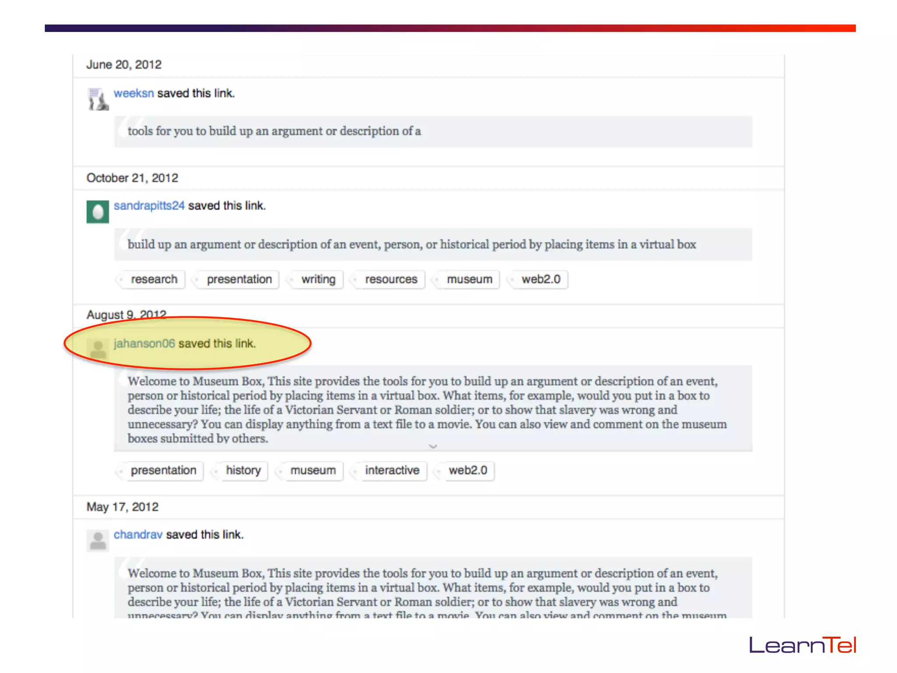This screenshot has height=673, width=897.
Task: Open the sandrapitts24 profile link
Action: [149, 205]
